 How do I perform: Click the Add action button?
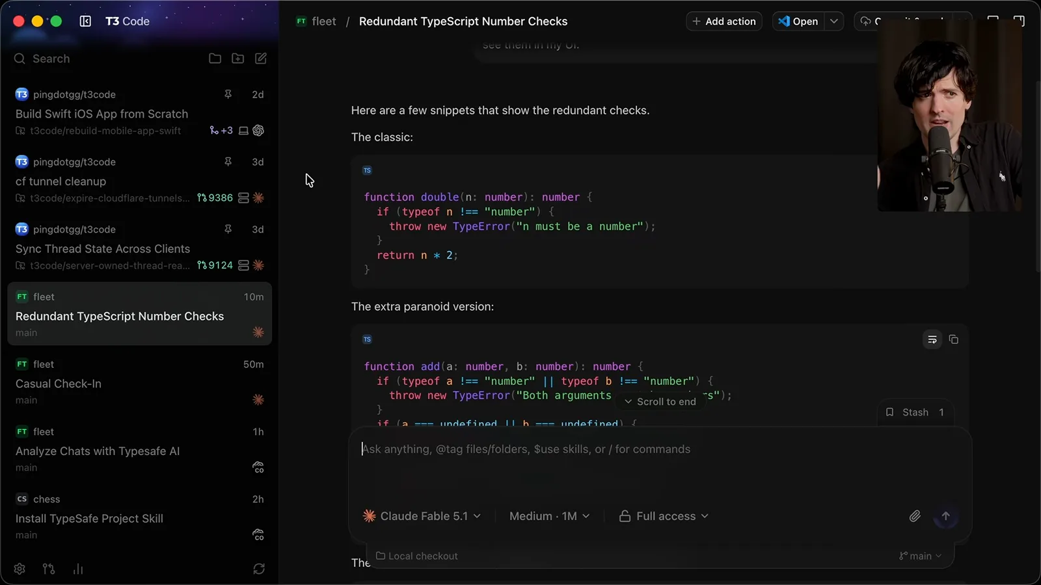[x=724, y=21]
